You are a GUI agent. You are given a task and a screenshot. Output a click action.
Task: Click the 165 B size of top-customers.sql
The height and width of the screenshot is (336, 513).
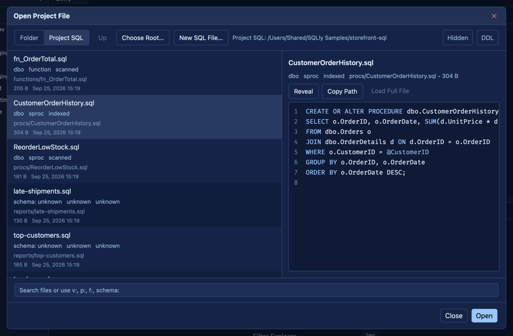pos(20,265)
